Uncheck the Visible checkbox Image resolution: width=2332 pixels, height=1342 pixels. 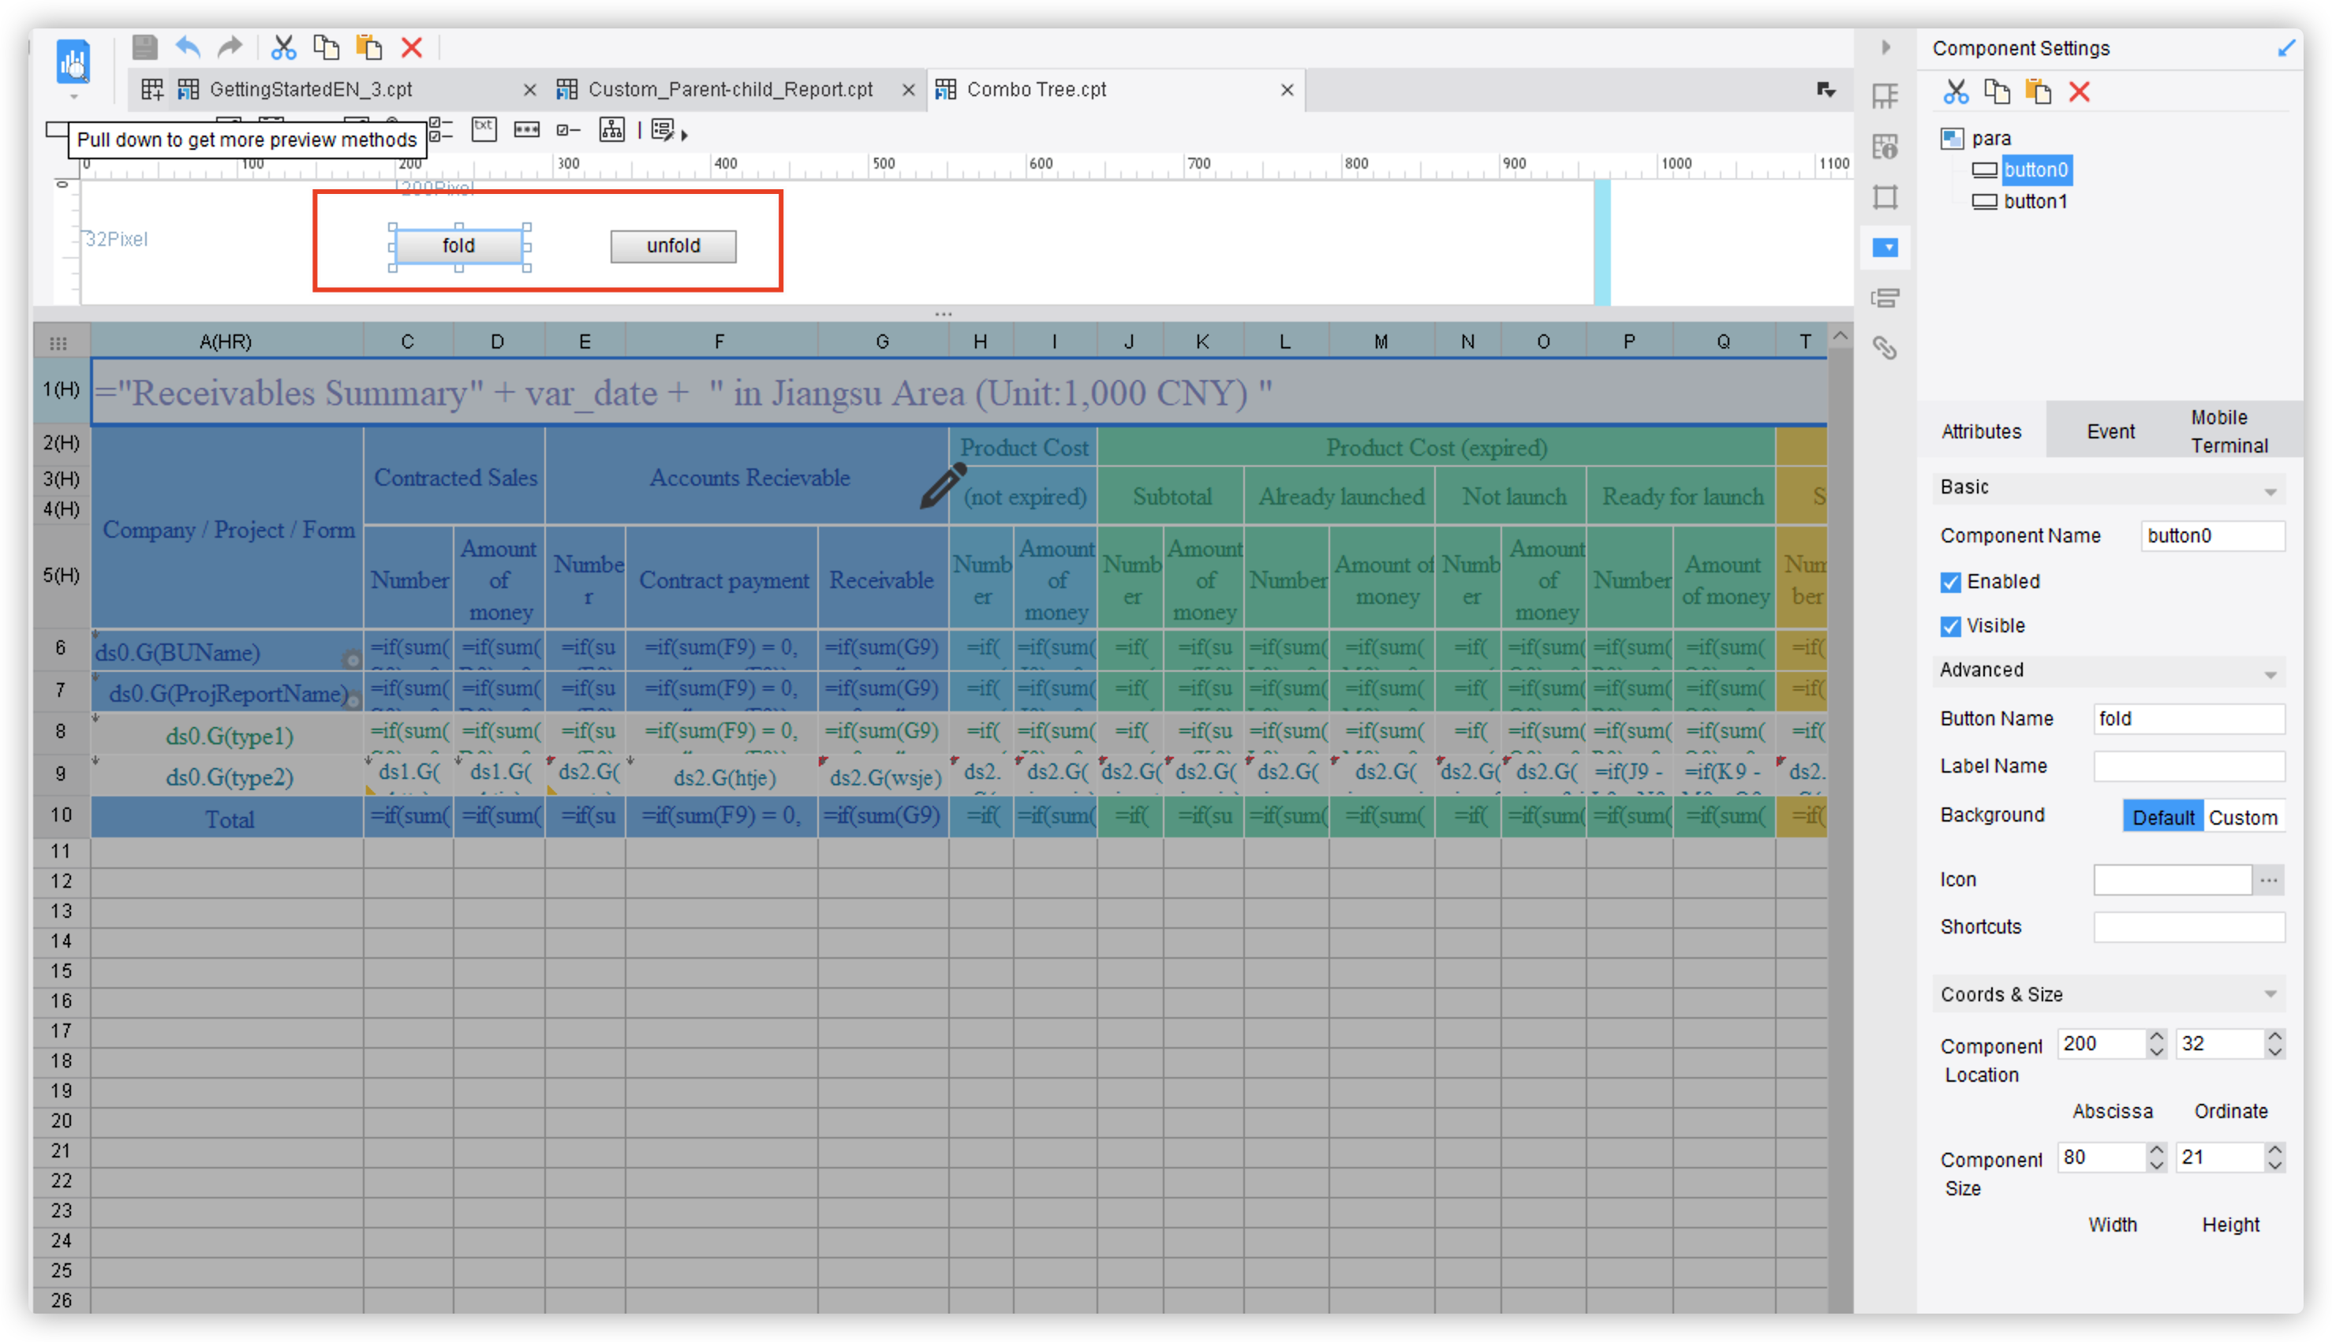pyautogui.click(x=1951, y=626)
